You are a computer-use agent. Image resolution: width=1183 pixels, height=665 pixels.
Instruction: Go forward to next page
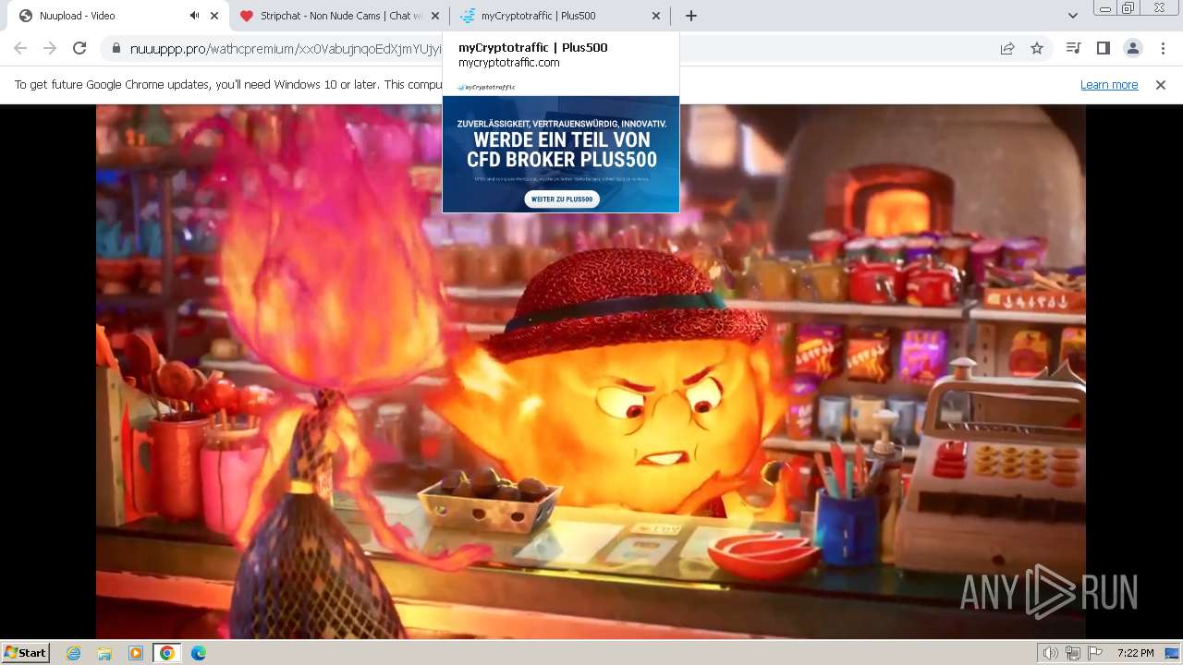(x=50, y=49)
